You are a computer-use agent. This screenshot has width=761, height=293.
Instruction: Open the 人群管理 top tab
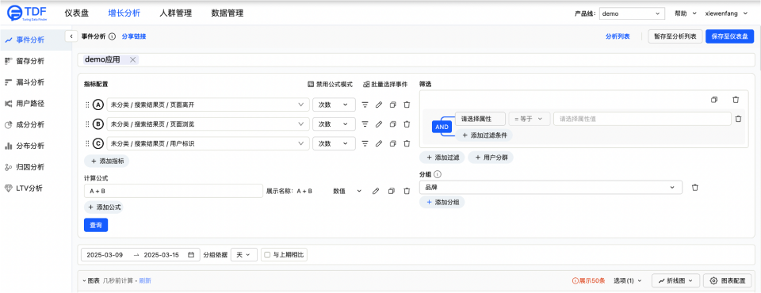pyautogui.click(x=176, y=13)
